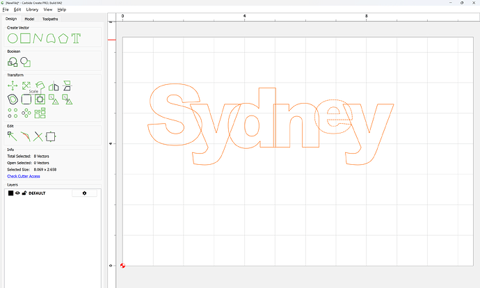
Task: Switch to the Toolpaths tab
Action: 50,19
